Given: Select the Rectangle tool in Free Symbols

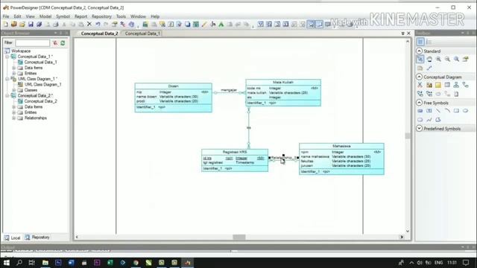Looking at the screenshot, I should (456, 111).
